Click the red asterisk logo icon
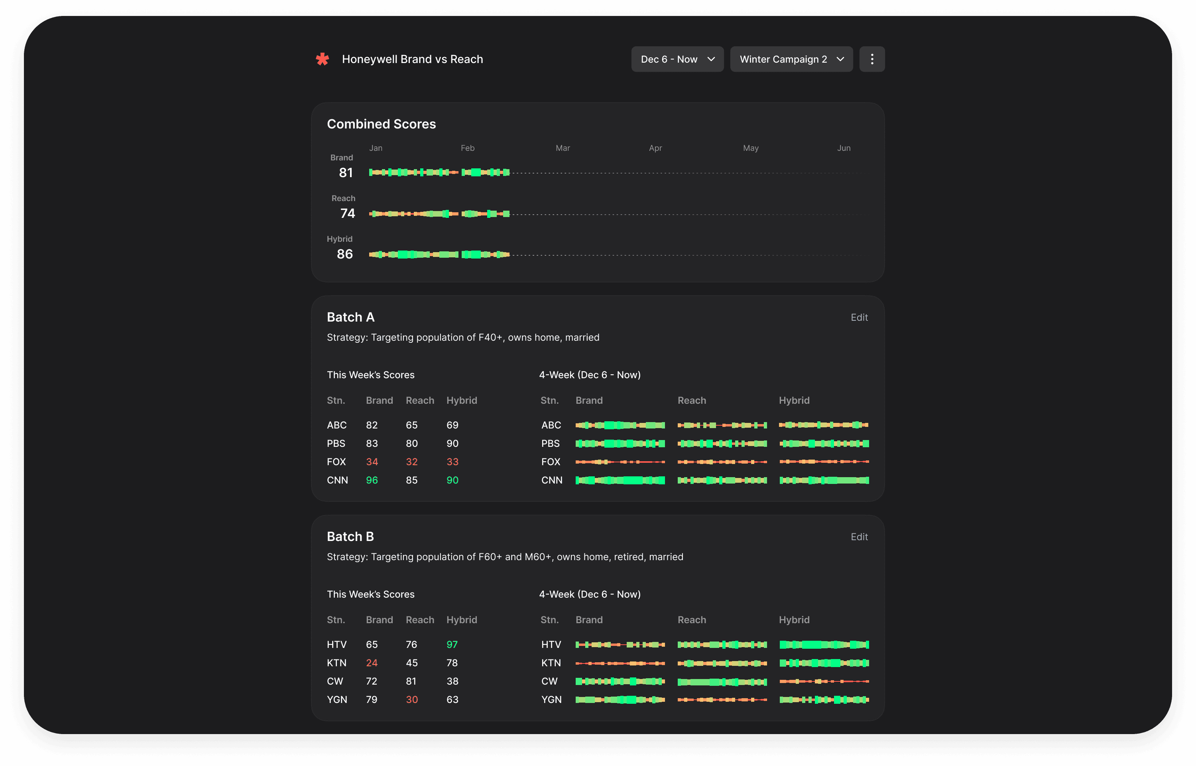 323,59
